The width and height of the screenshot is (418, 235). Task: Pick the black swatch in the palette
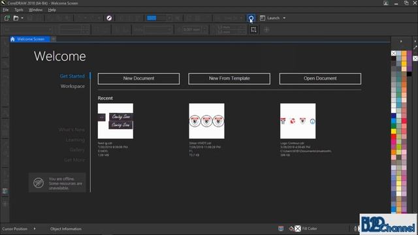(x=409, y=74)
